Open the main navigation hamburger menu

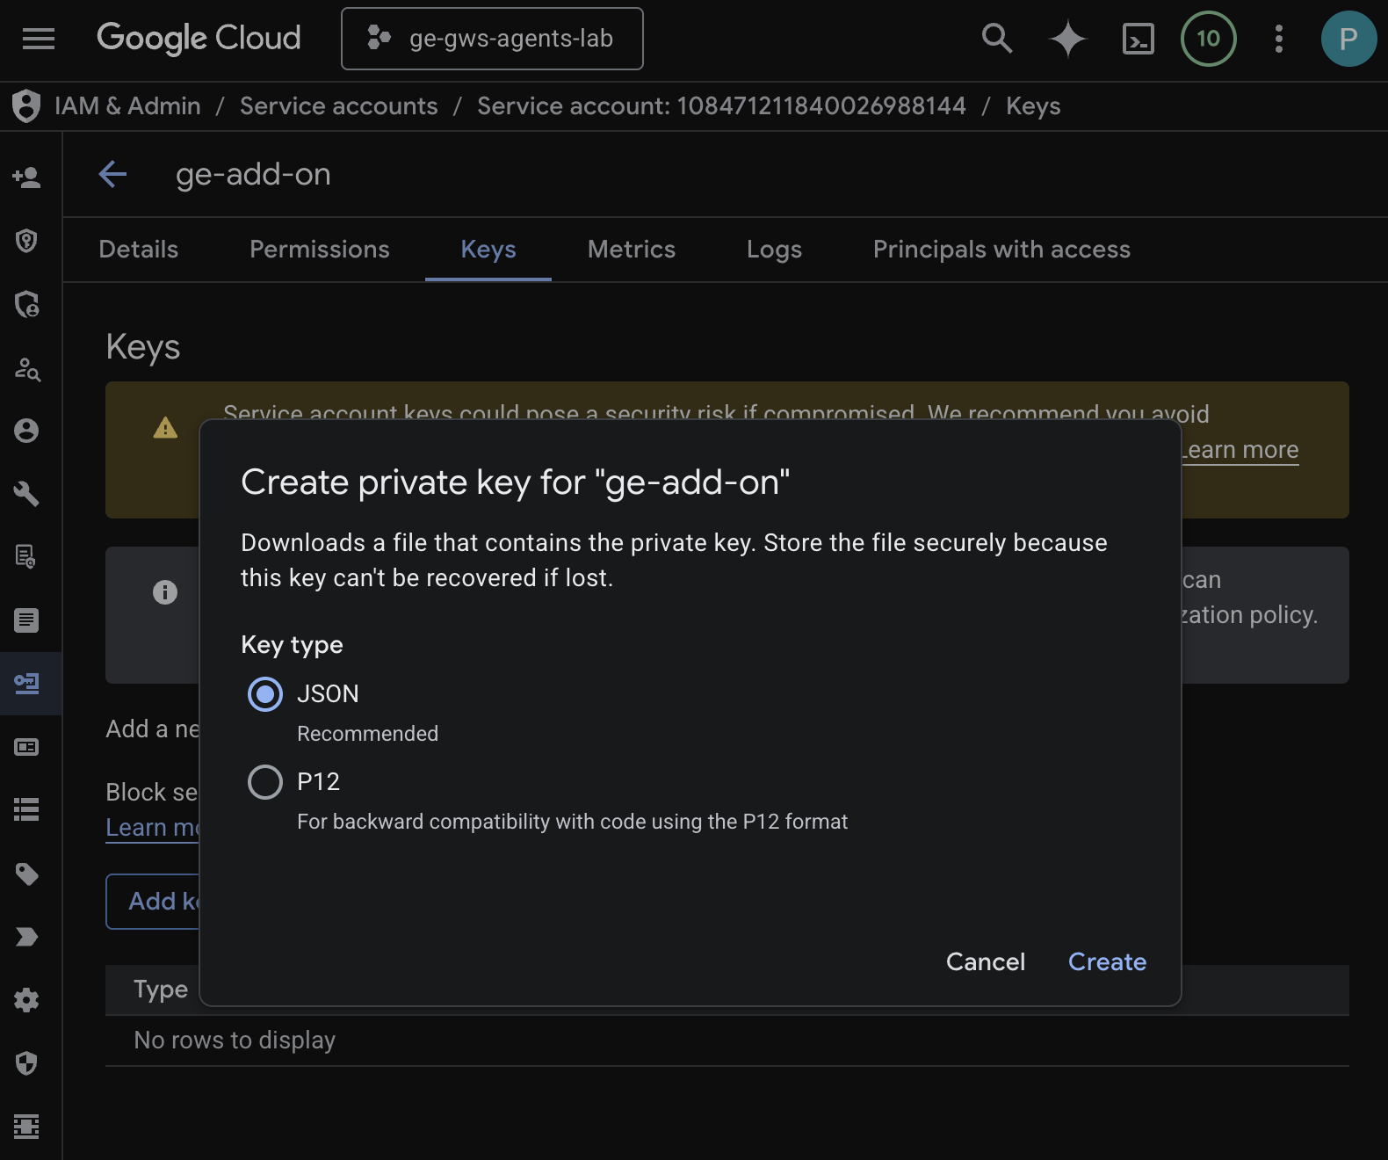pyautogui.click(x=38, y=39)
